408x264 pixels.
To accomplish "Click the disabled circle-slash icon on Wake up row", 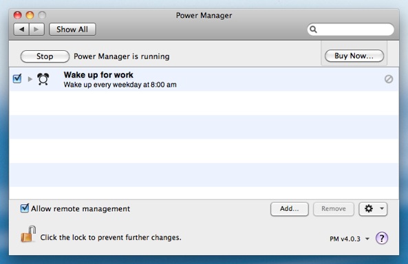I will (x=389, y=79).
